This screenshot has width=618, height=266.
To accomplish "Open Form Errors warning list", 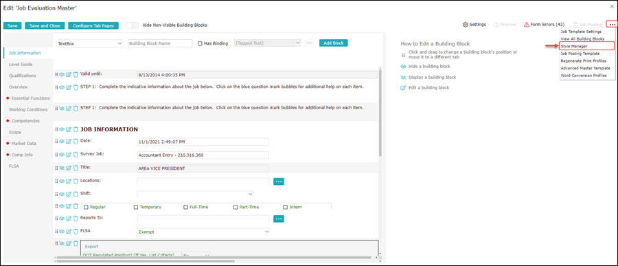I will [544, 25].
